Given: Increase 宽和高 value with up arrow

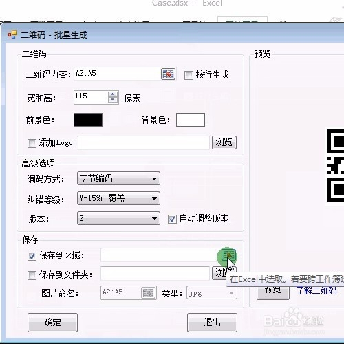Looking at the screenshot, I should [x=113, y=94].
